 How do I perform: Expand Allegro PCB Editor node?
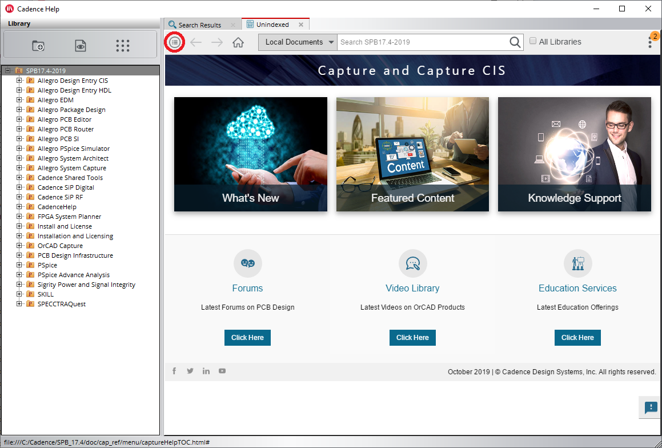tap(19, 119)
